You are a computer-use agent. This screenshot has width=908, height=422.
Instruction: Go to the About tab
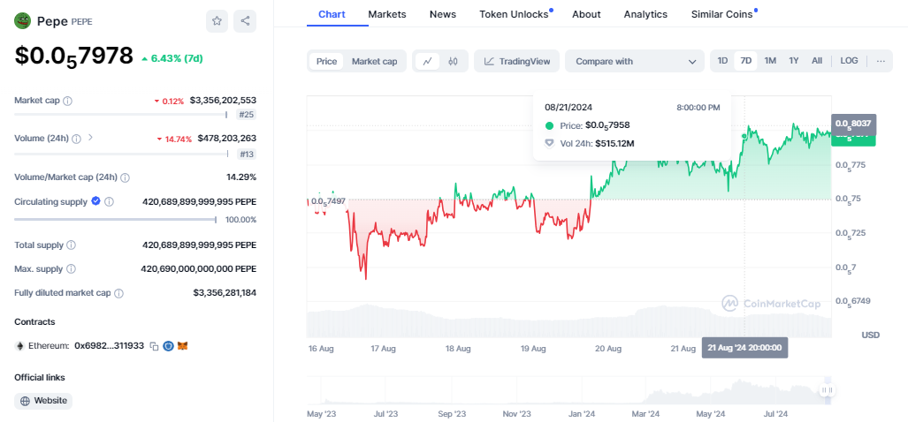pos(586,14)
